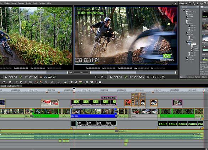
Task: Step forward one frame in left player
Action: point(26,77)
